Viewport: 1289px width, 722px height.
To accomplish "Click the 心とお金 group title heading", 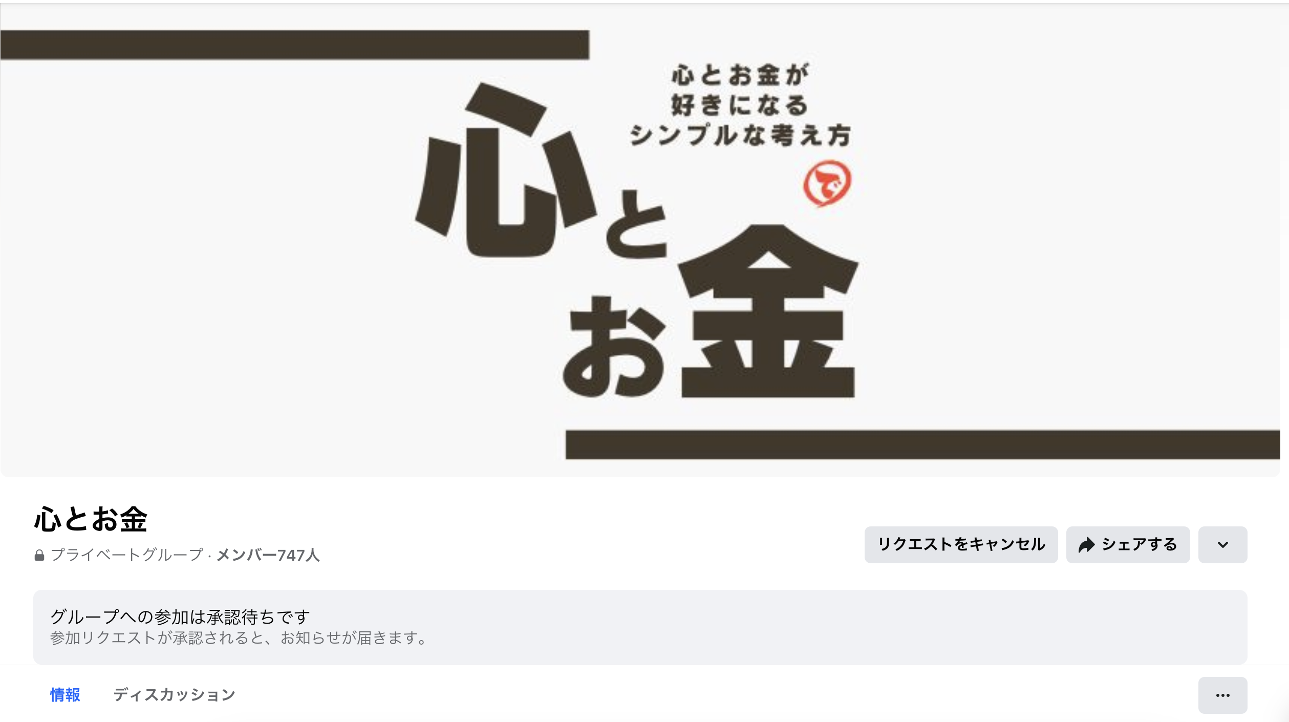I will coord(91,519).
